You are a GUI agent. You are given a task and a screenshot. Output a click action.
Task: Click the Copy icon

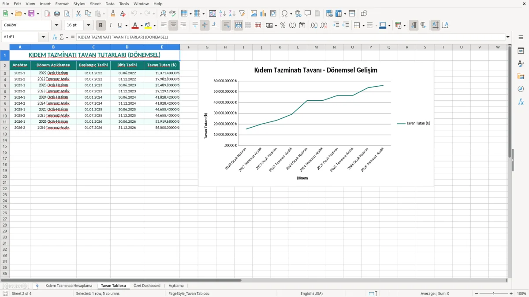tap(88, 14)
